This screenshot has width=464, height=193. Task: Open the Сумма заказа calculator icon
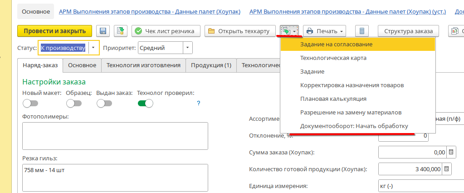[x=450, y=152]
